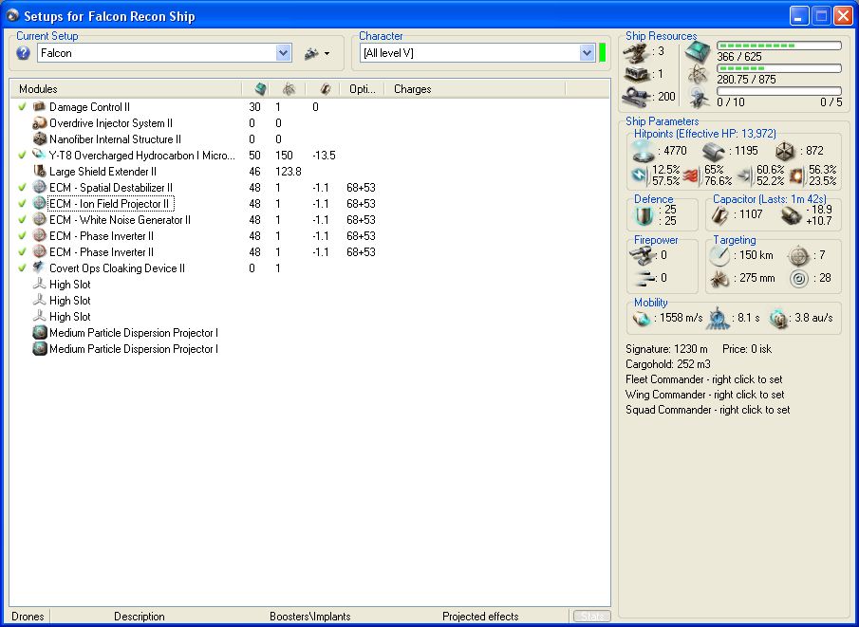The image size is (859, 627).
Task: Click the CPU column header icon
Action: click(x=261, y=89)
